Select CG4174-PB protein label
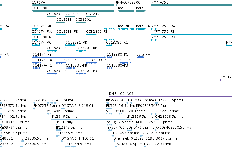The height and width of the screenshot is (148, 232). (42, 55)
